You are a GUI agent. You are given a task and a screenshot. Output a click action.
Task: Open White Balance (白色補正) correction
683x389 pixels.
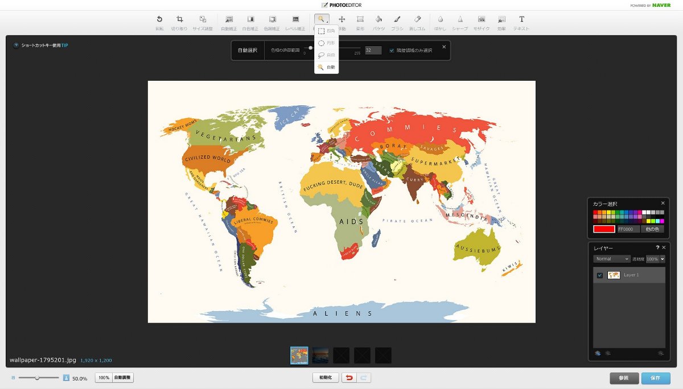[250, 22]
